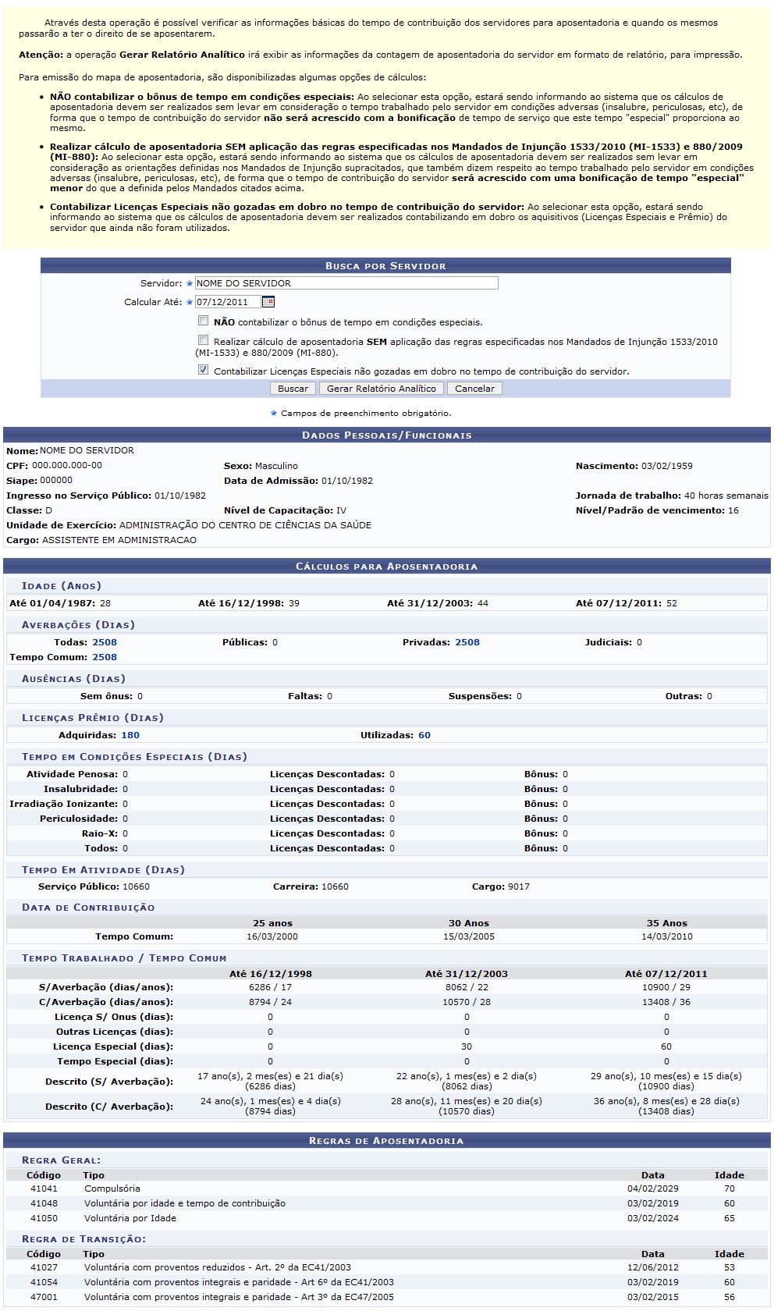774x1311 pixels.
Task: Select transition rule 41027 proventos reduzidos
Action: [217, 1267]
